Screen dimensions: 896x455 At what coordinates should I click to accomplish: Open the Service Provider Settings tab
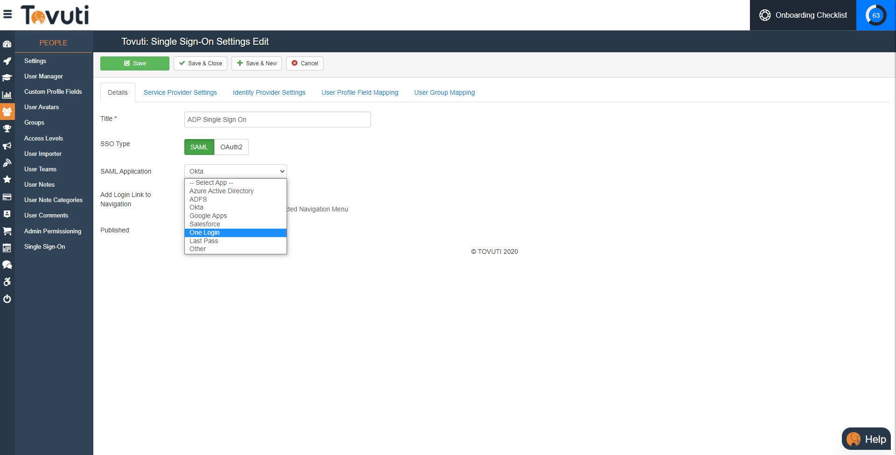coord(180,92)
